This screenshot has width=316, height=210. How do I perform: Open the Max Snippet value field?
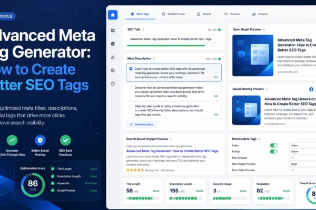coord(302,157)
